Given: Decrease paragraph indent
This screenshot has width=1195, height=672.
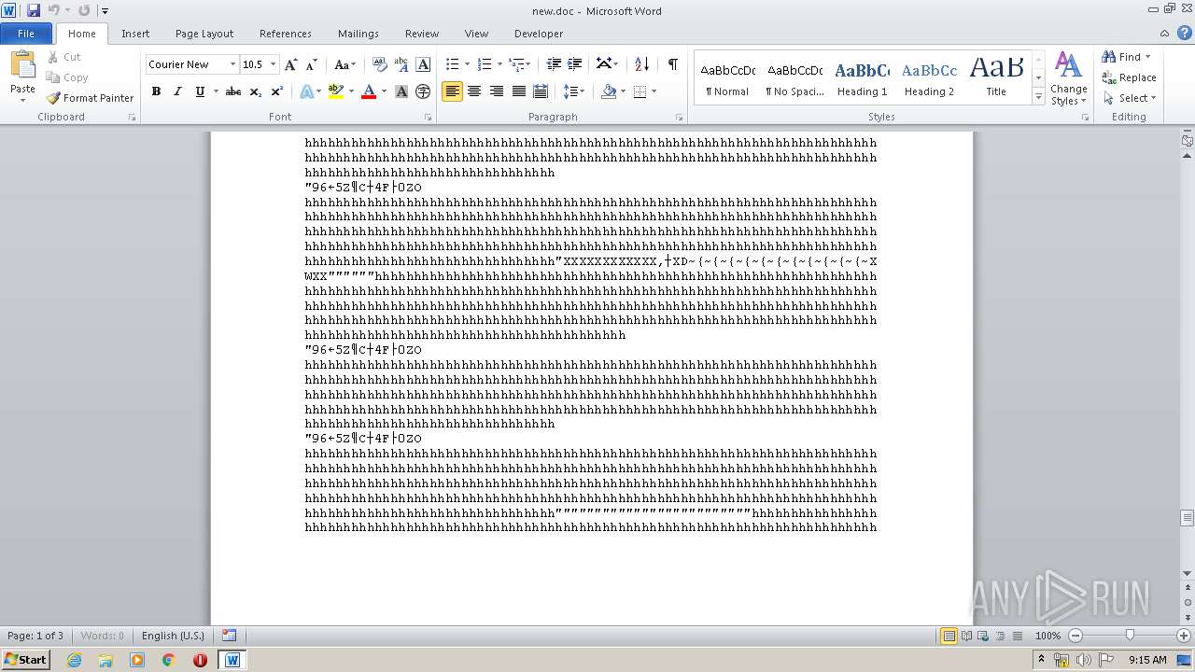Looking at the screenshot, I should point(554,64).
